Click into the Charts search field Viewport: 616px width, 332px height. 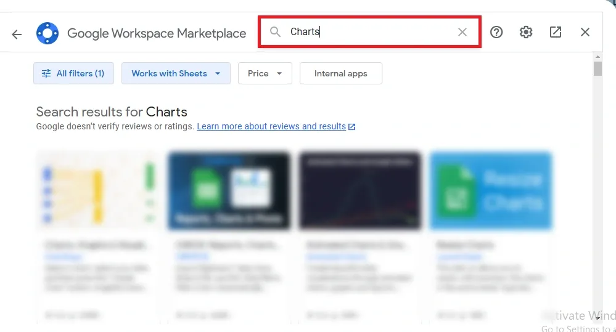tap(369, 32)
